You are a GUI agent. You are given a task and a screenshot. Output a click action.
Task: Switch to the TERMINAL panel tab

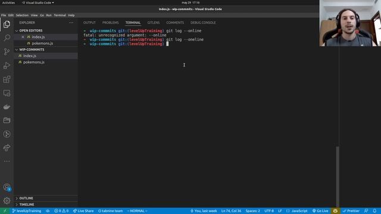(x=133, y=23)
